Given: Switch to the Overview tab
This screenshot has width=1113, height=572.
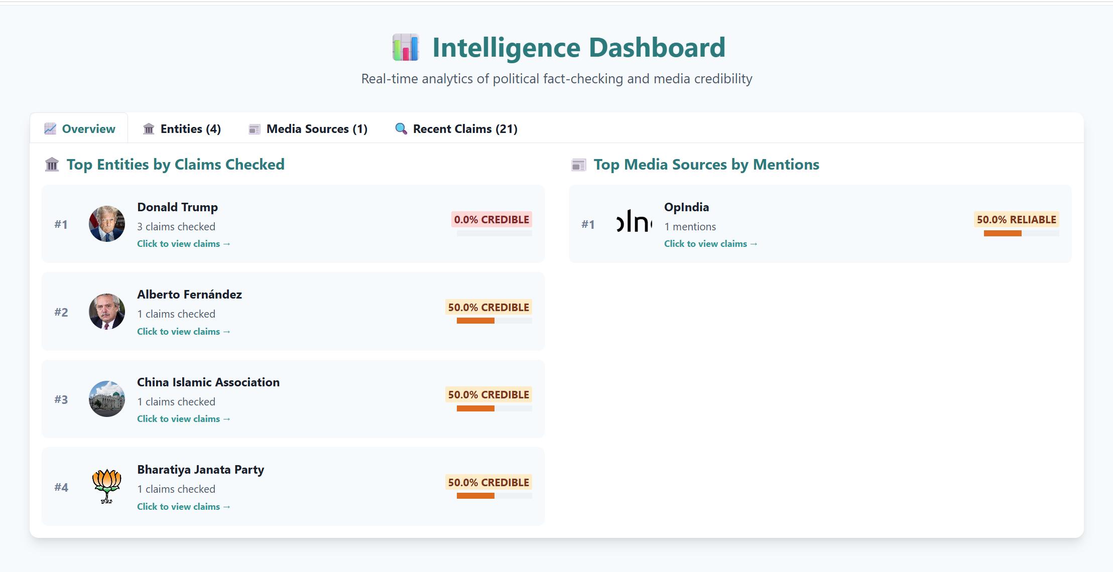Looking at the screenshot, I should click(x=79, y=129).
